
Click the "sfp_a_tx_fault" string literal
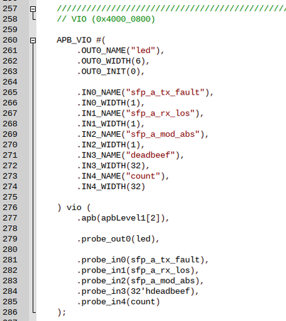tap(165, 93)
